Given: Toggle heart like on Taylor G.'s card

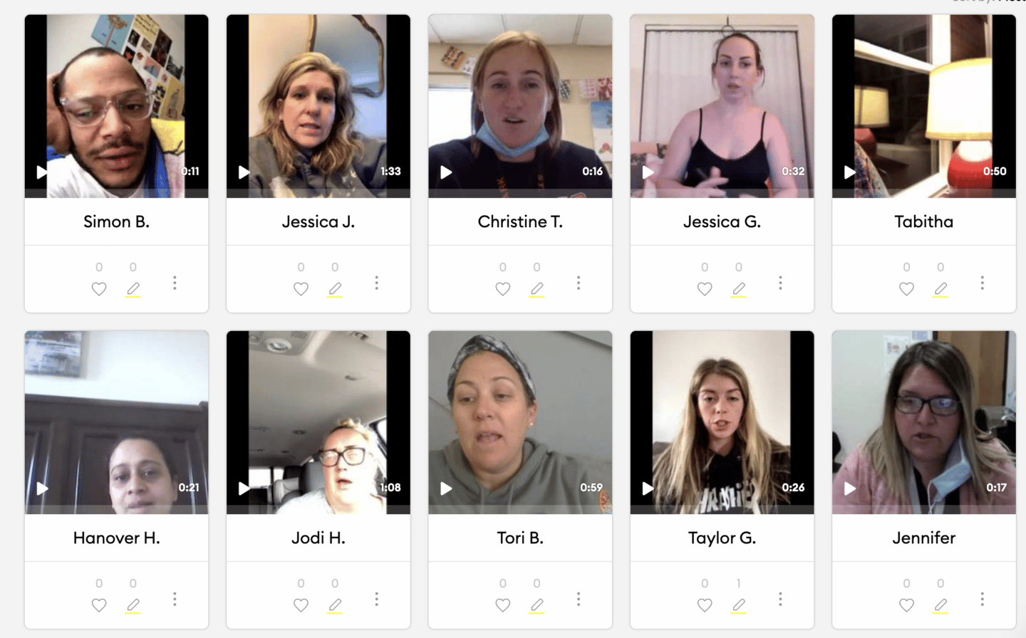Looking at the screenshot, I should (705, 605).
